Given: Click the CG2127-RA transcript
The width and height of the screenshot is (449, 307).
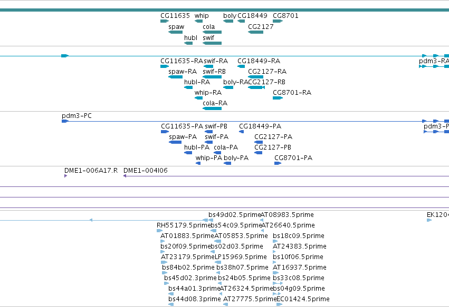Looking at the screenshot, I should click(x=255, y=77).
